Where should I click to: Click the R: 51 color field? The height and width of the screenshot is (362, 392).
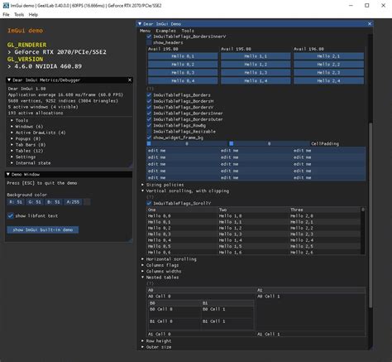click(16, 202)
